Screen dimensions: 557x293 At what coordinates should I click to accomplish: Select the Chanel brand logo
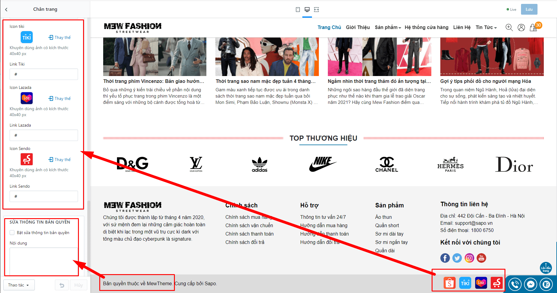(x=387, y=164)
